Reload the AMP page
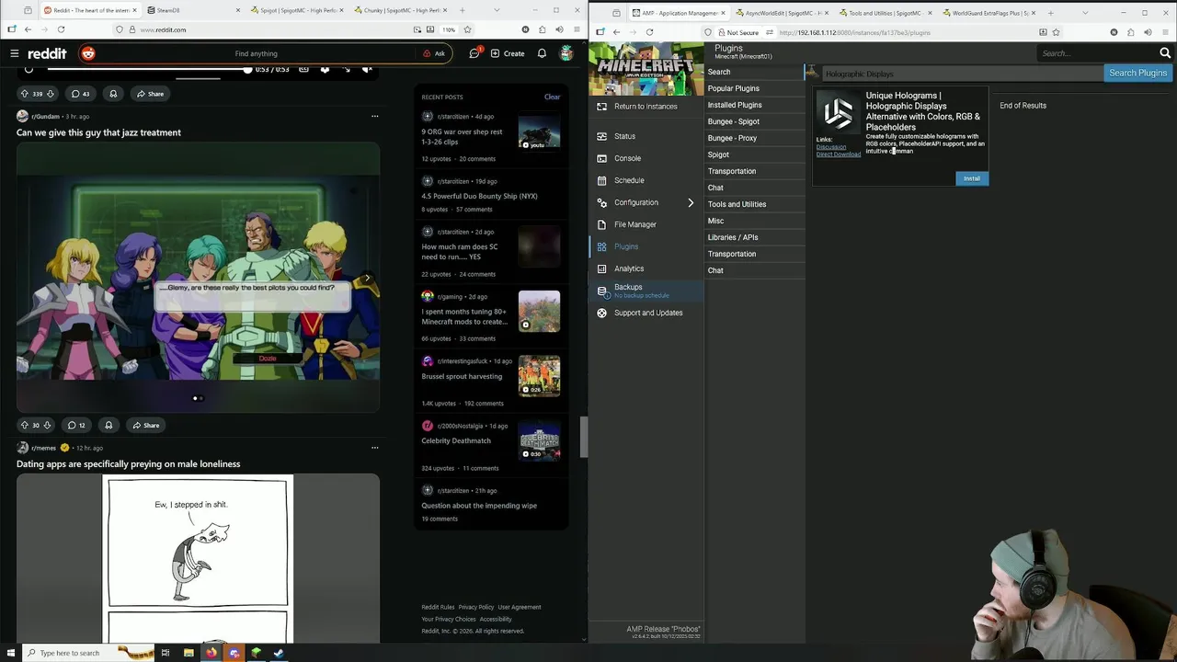 click(649, 32)
